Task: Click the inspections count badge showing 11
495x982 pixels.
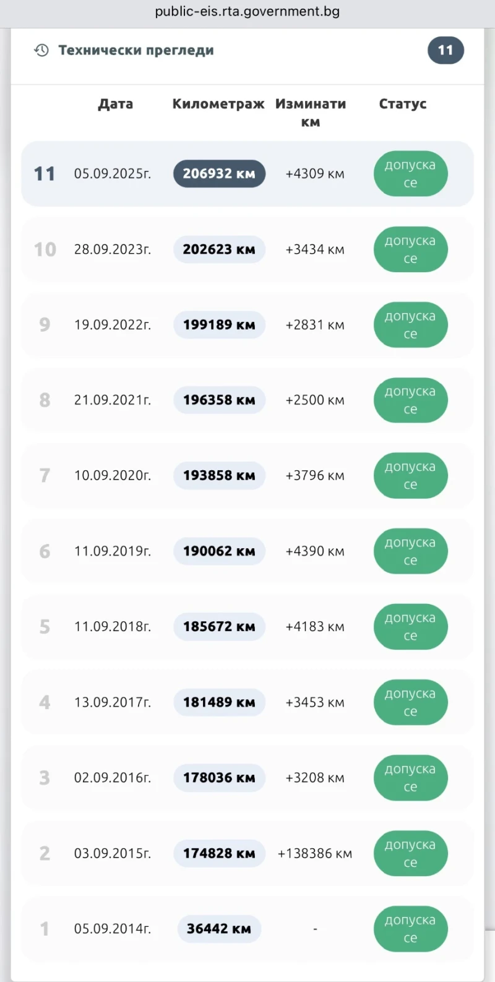Action: click(x=445, y=51)
